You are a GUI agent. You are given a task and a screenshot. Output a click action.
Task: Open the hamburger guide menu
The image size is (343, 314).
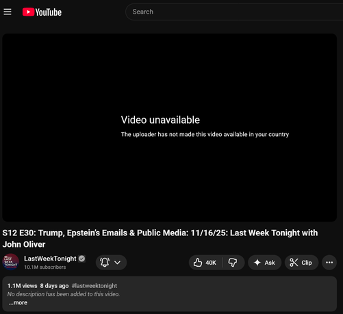(x=8, y=12)
